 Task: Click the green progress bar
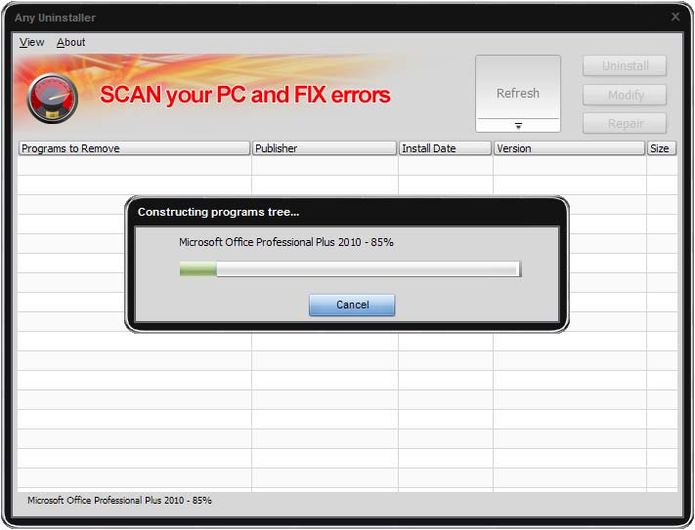tap(350, 269)
